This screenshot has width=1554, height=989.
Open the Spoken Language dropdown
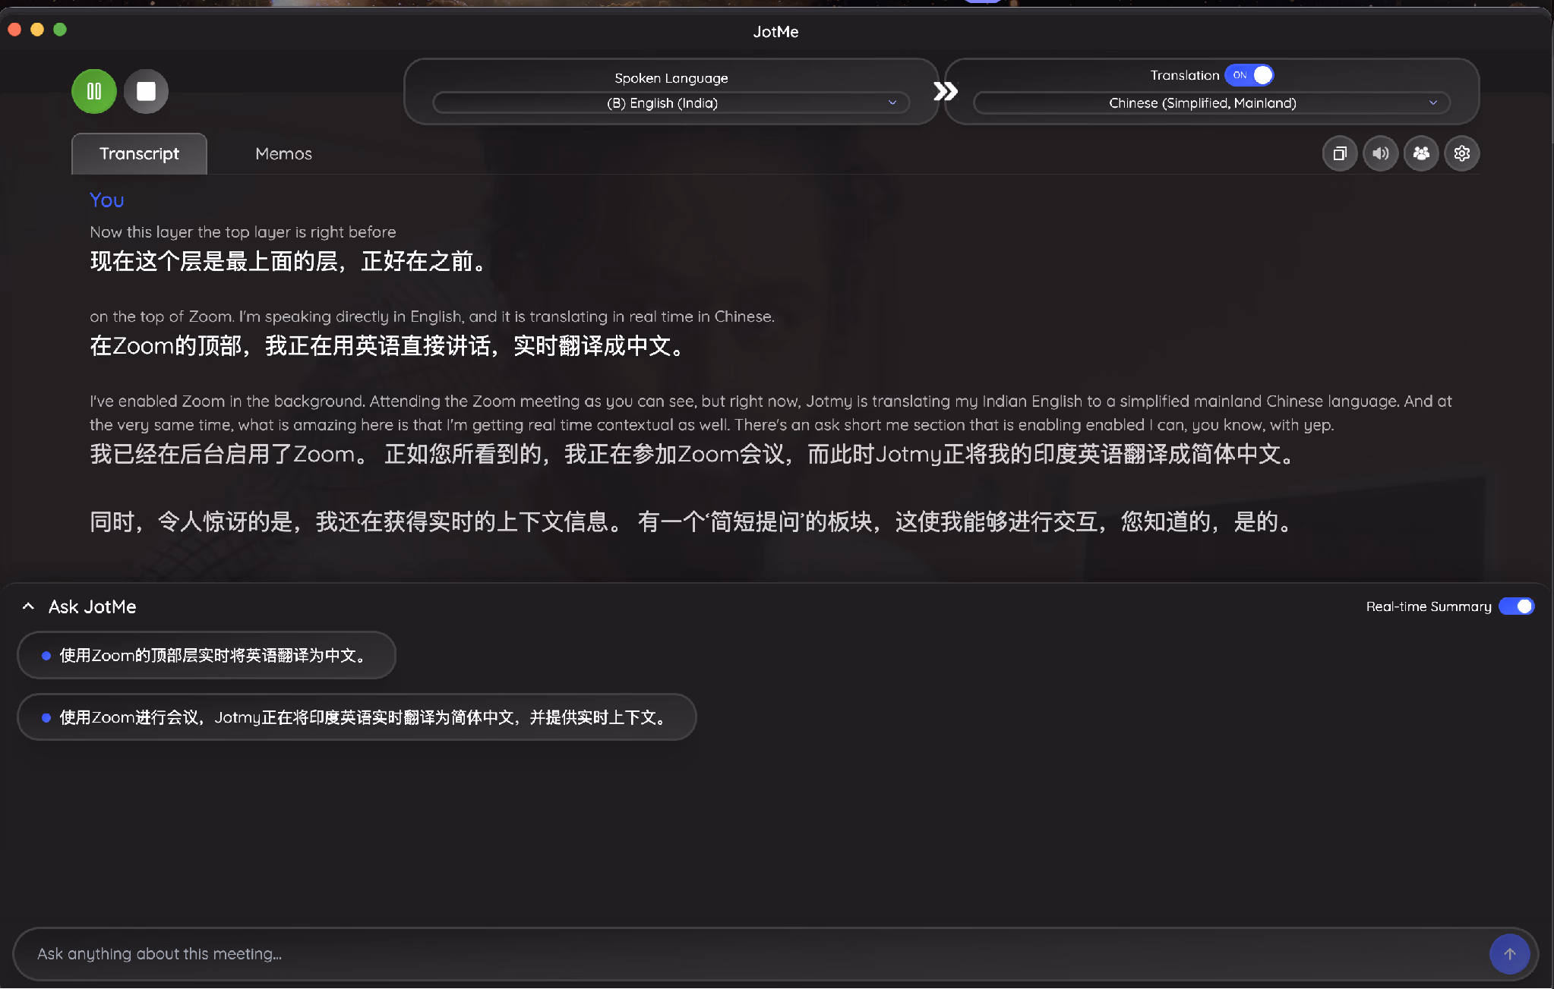pos(671,103)
